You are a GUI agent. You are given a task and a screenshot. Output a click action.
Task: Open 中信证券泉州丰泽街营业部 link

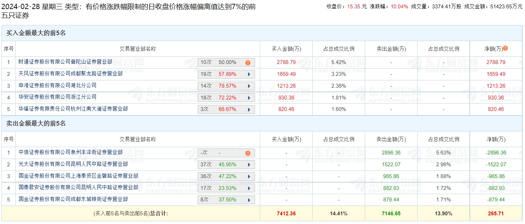pyautogui.click(x=71, y=152)
